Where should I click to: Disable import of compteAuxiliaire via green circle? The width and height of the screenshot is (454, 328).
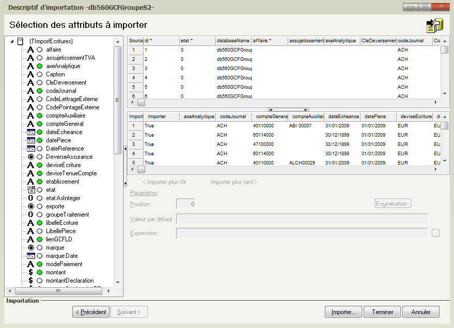(40, 116)
